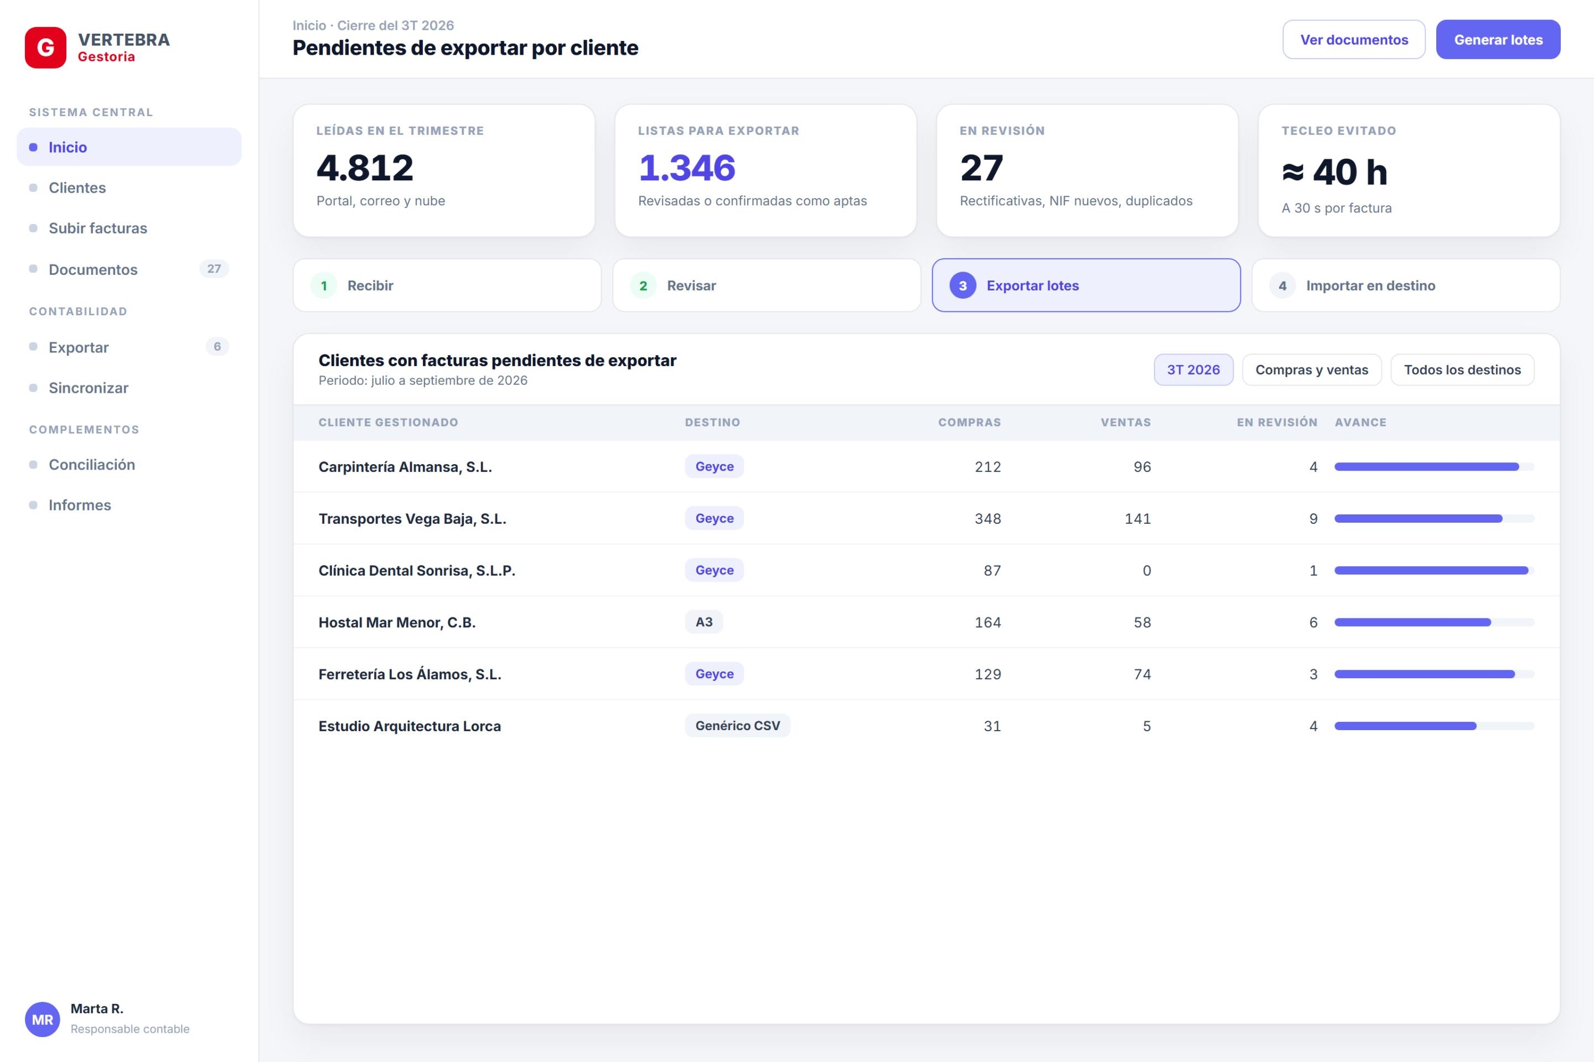Open Documentos in the sidebar

[x=129, y=269]
